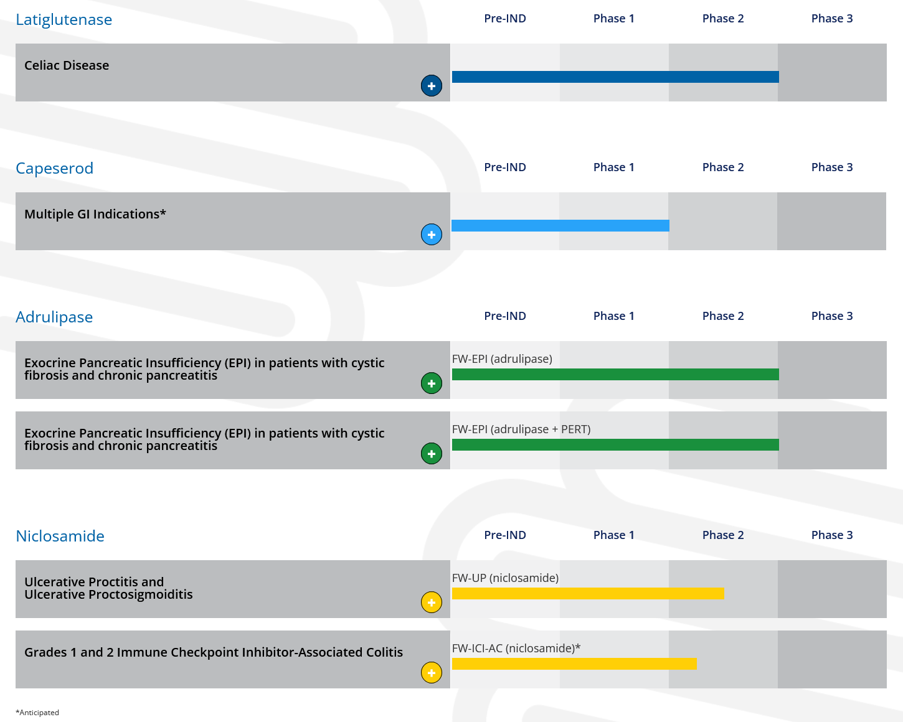Click Phase 3 header in Latiglutenase section
903x722 pixels.
832,19
